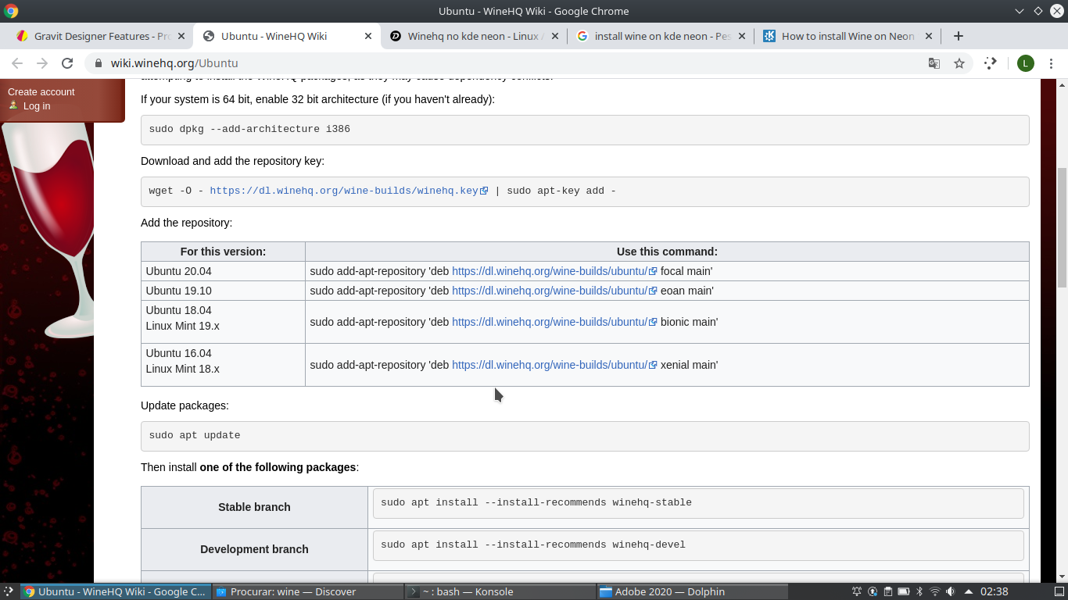Click the Log in link
The image size is (1068, 600).
(36, 106)
